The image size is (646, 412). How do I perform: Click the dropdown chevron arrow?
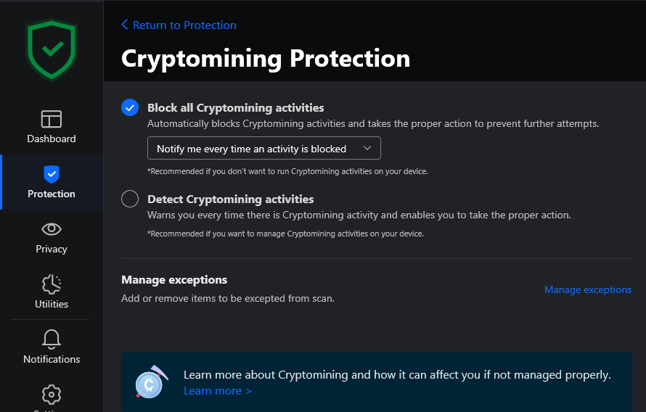(367, 149)
